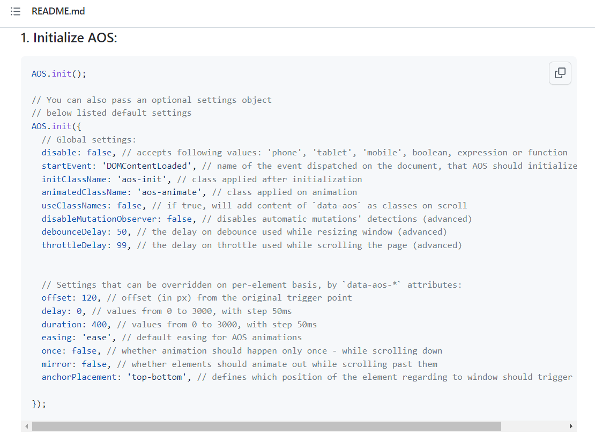This screenshot has width=595, height=442.
Task: Click the 'once: false' setting
Action: click(71, 350)
